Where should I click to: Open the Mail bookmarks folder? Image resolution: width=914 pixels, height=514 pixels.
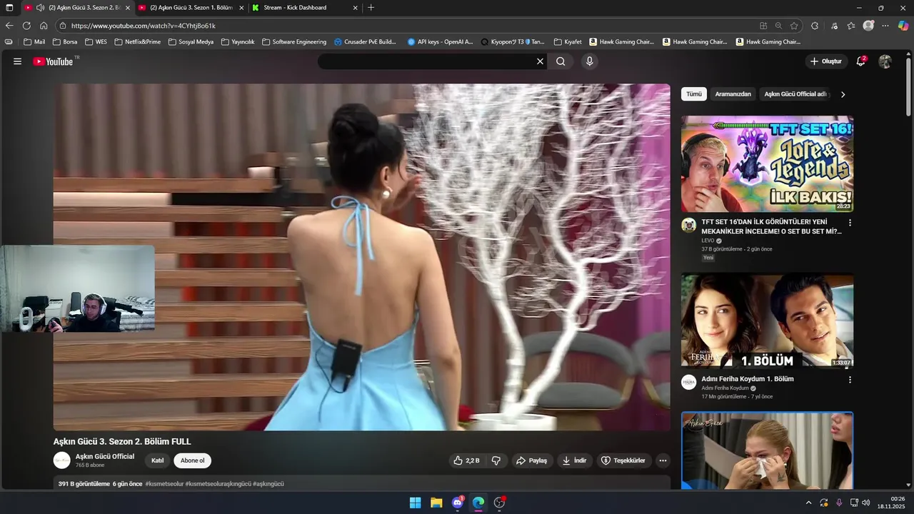click(x=34, y=42)
